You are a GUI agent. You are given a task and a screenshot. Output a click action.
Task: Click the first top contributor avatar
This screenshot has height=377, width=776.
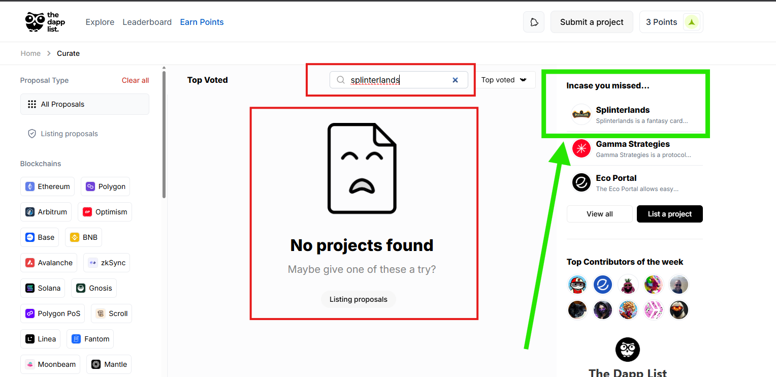click(x=577, y=285)
